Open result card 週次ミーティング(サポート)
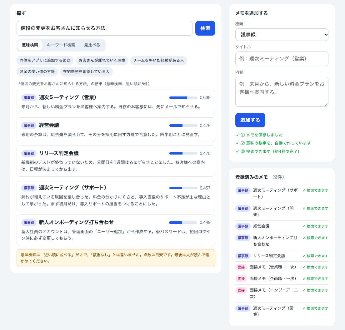345x330 pixels. point(116,195)
